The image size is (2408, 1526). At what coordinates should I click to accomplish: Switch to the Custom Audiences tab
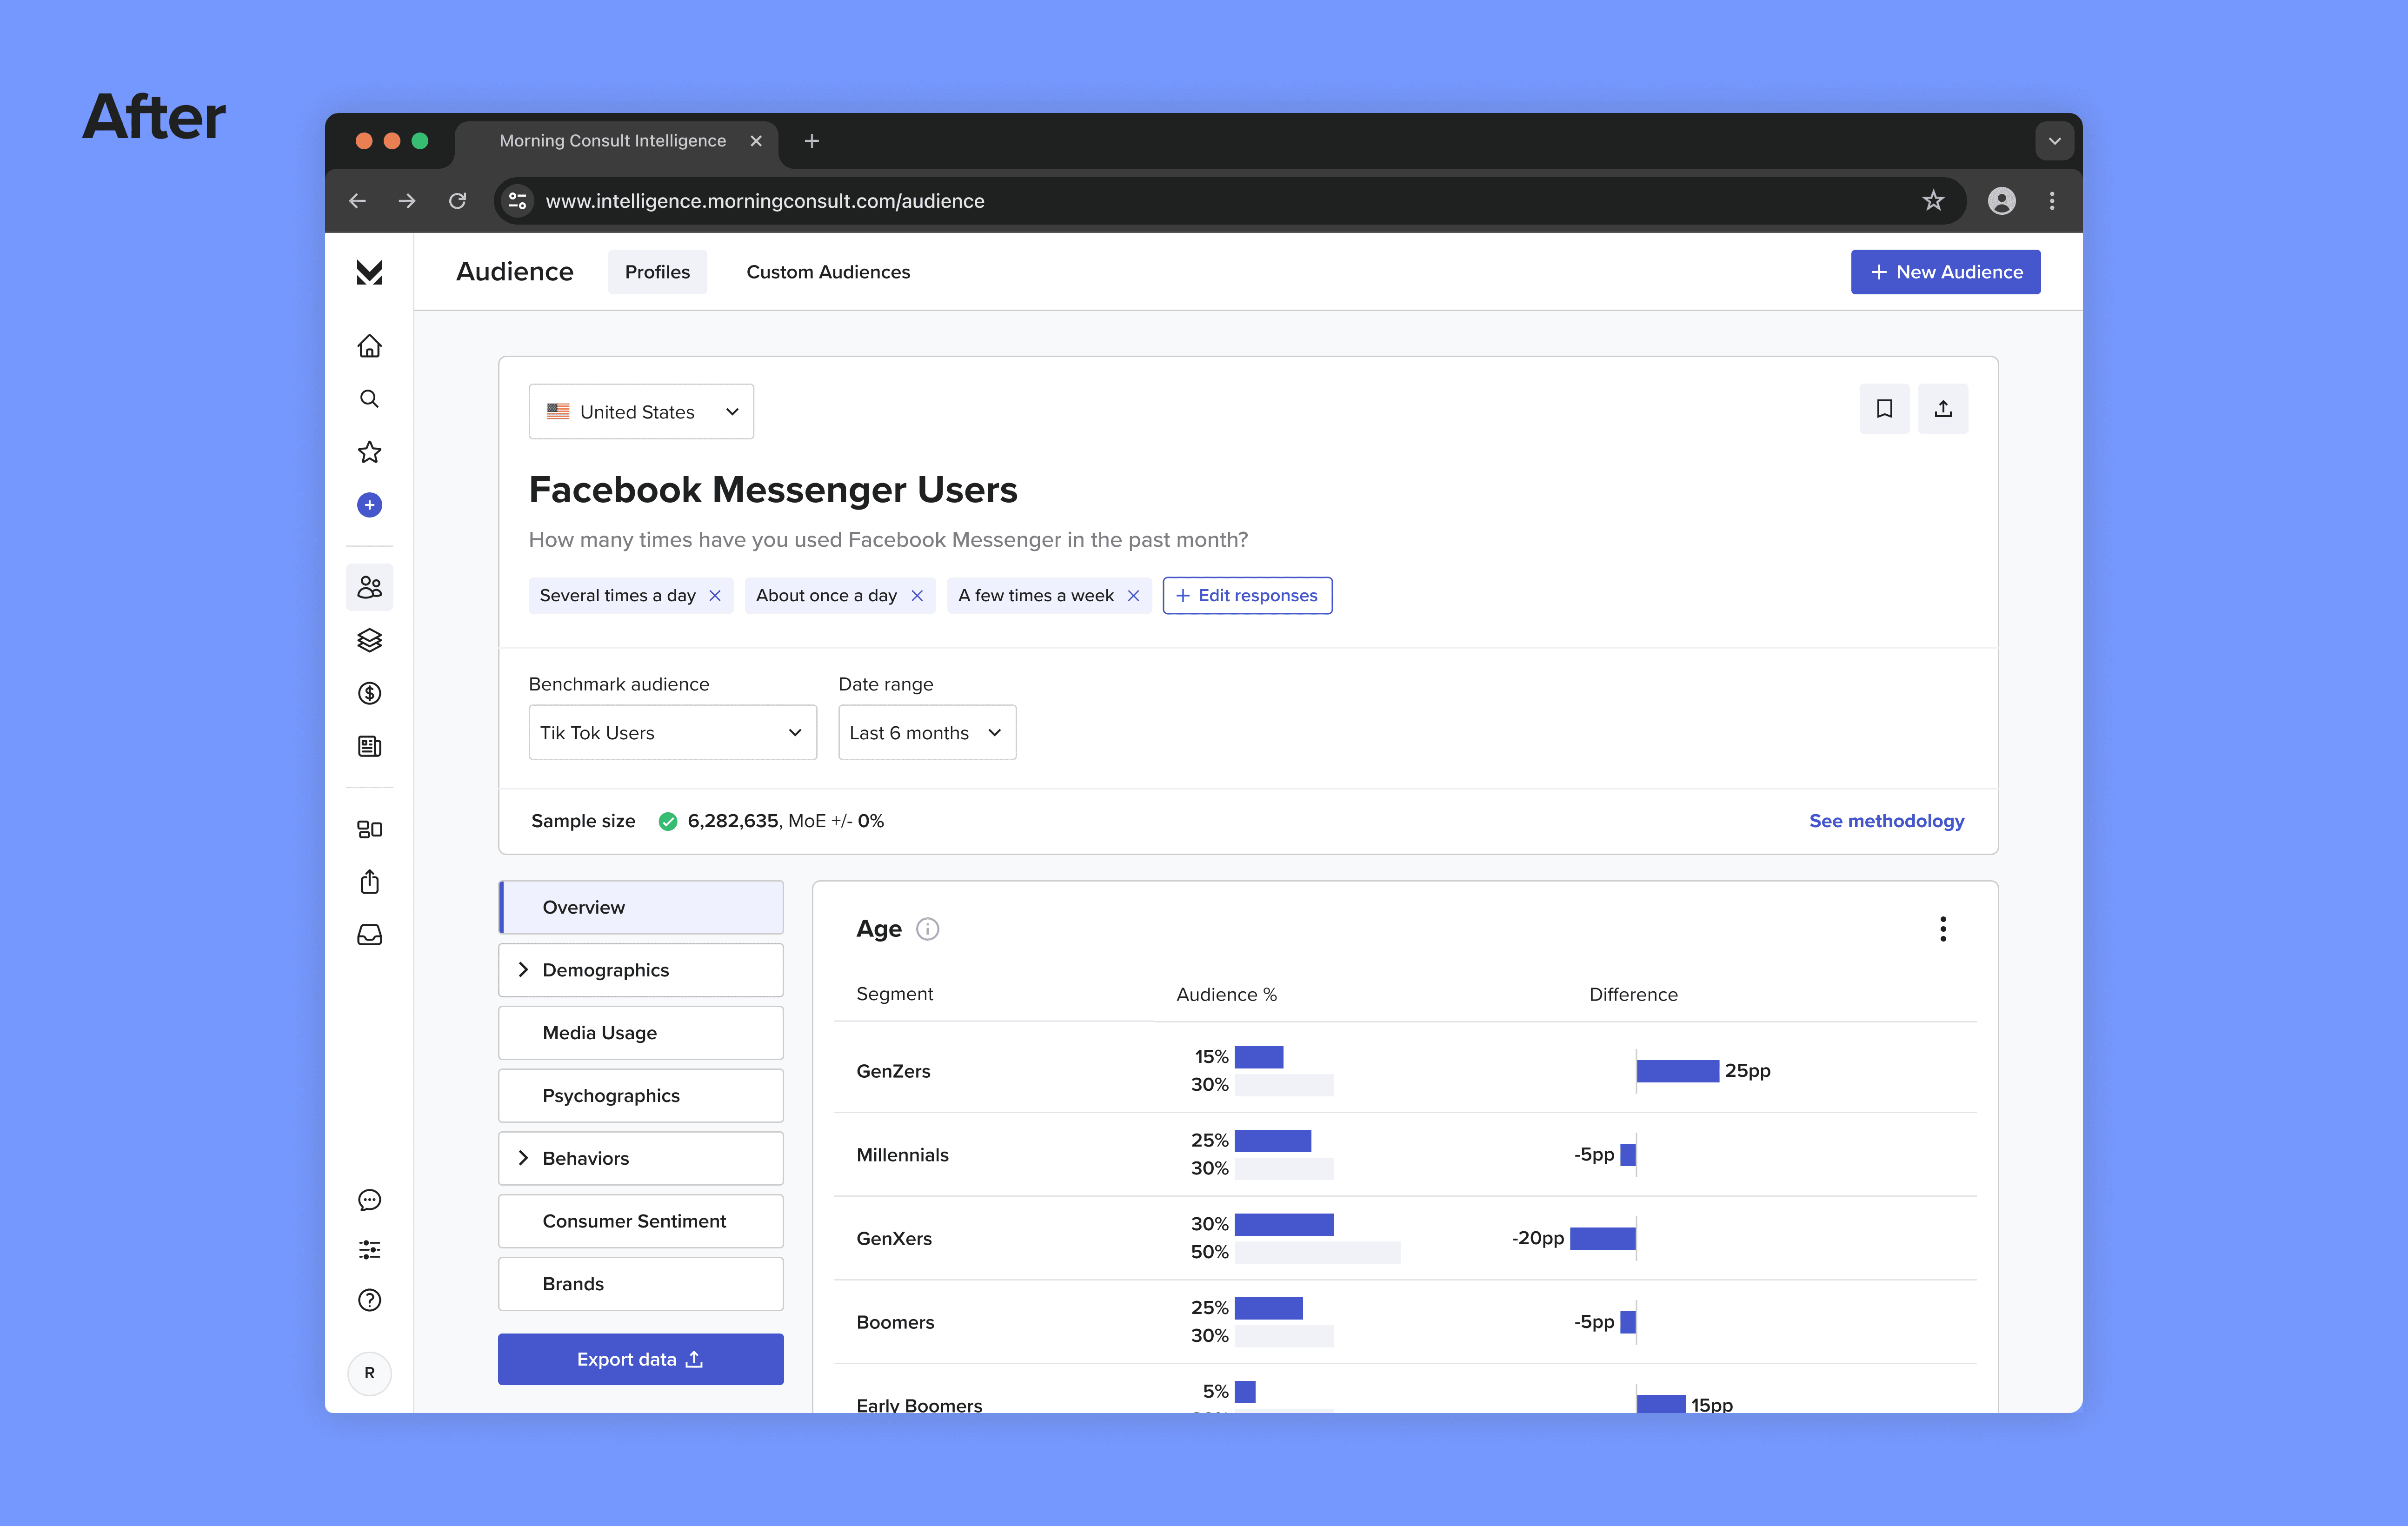pyautogui.click(x=828, y=272)
